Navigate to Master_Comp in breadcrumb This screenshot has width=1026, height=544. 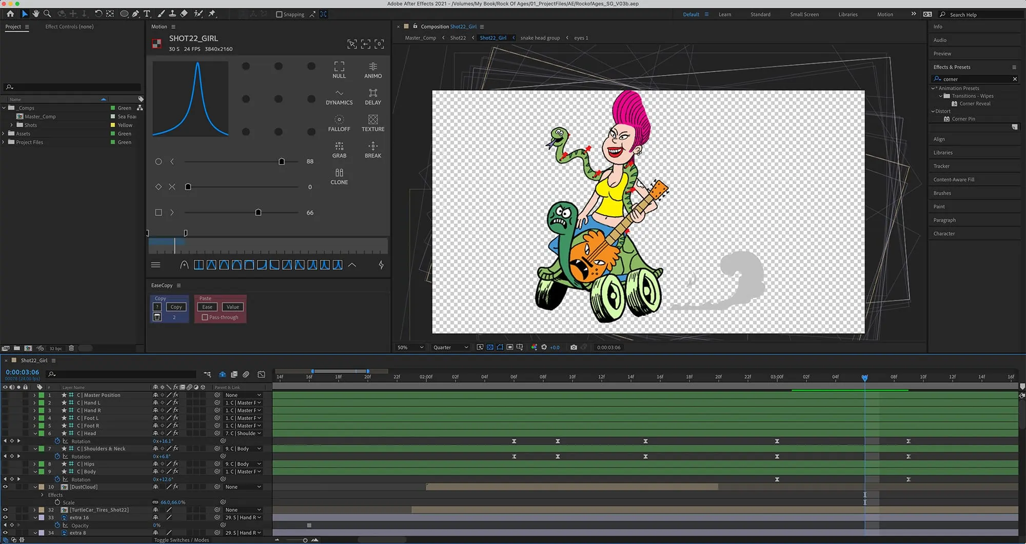(420, 38)
